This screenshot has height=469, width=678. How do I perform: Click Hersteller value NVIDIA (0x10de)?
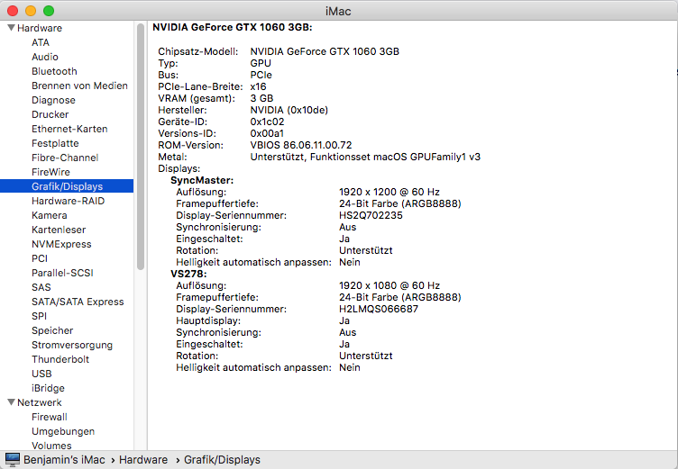click(x=289, y=110)
